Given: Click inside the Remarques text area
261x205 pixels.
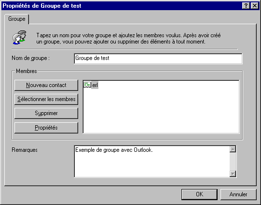Looking at the screenshot, I should pyautogui.click(x=152, y=161).
